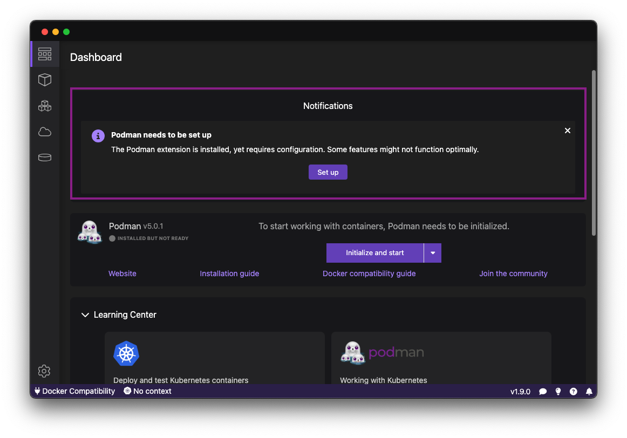This screenshot has width=627, height=438.
Task: Open the Volumes disk sidebar icon
Action: pyautogui.click(x=45, y=158)
